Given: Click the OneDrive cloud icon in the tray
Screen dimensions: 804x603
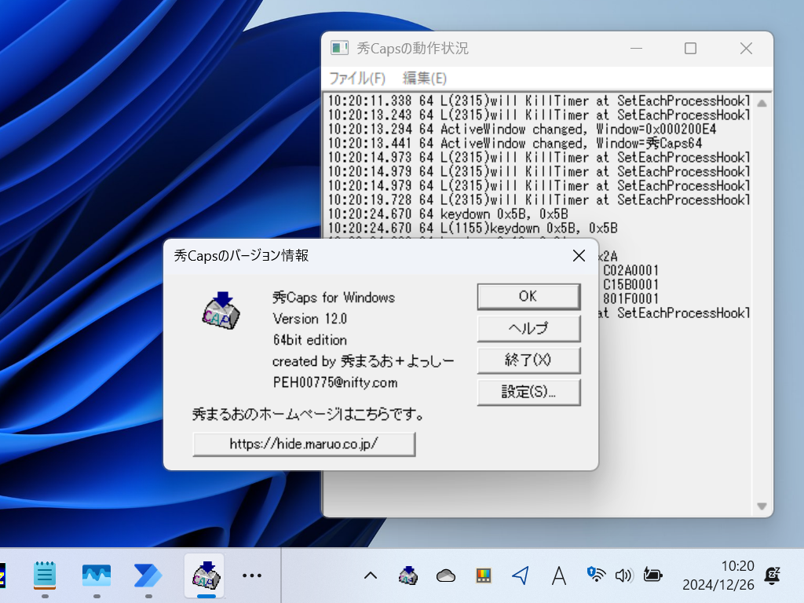Looking at the screenshot, I should click(444, 576).
